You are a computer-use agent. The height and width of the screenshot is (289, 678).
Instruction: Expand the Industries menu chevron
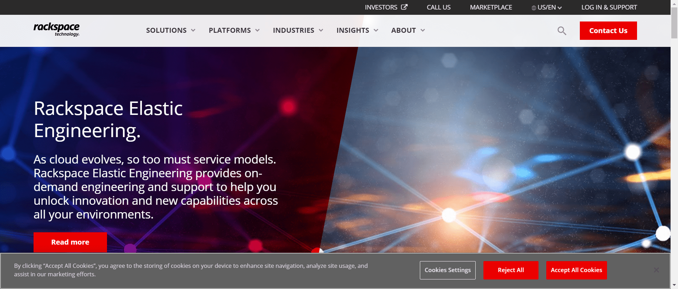coord(321,30)
